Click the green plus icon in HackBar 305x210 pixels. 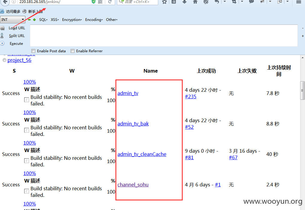click(x=34, y=20)
